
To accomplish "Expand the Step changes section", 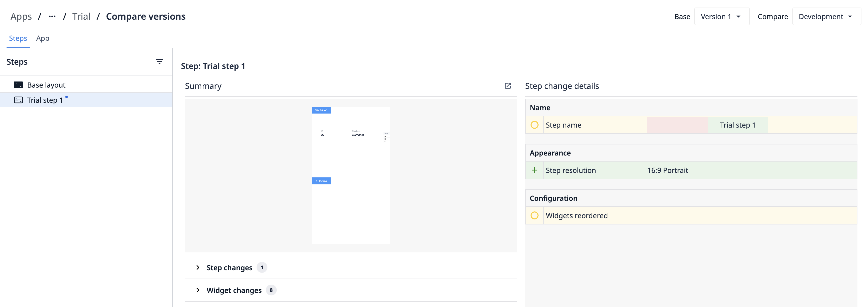I will click(x=198, y=268).
